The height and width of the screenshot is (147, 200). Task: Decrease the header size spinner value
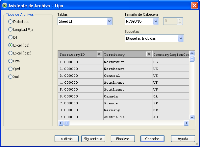pos(180,23)
